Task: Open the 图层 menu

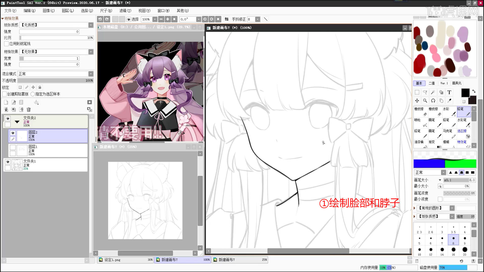Action: click(68, 11)
